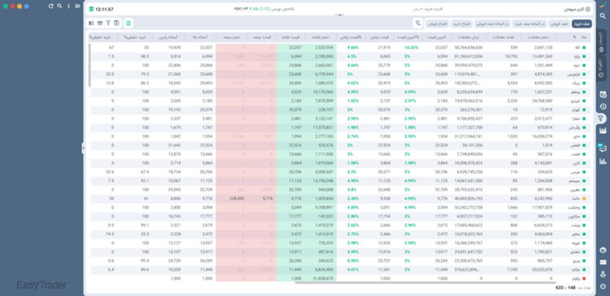Toggle the column split view icon
The width and height of the screenshot is (610, 296).
click(x=91, y=23)
